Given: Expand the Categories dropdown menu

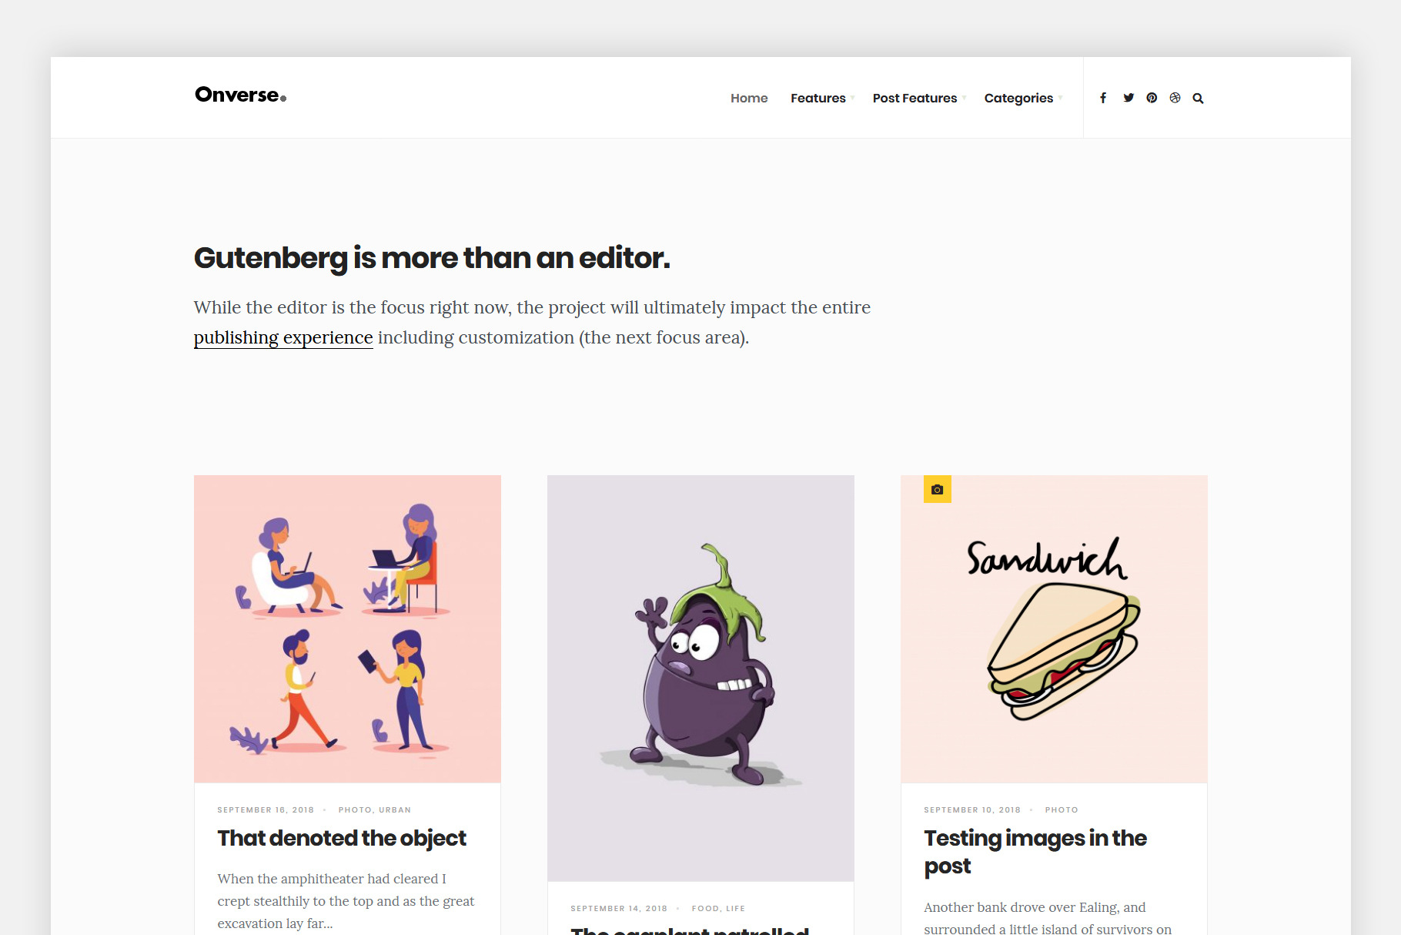Looking at the screenshot, I should [x=1023, y=98].
